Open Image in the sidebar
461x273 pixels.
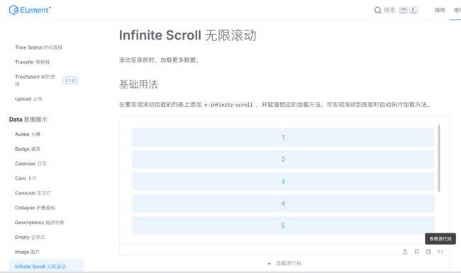(27, 252)
